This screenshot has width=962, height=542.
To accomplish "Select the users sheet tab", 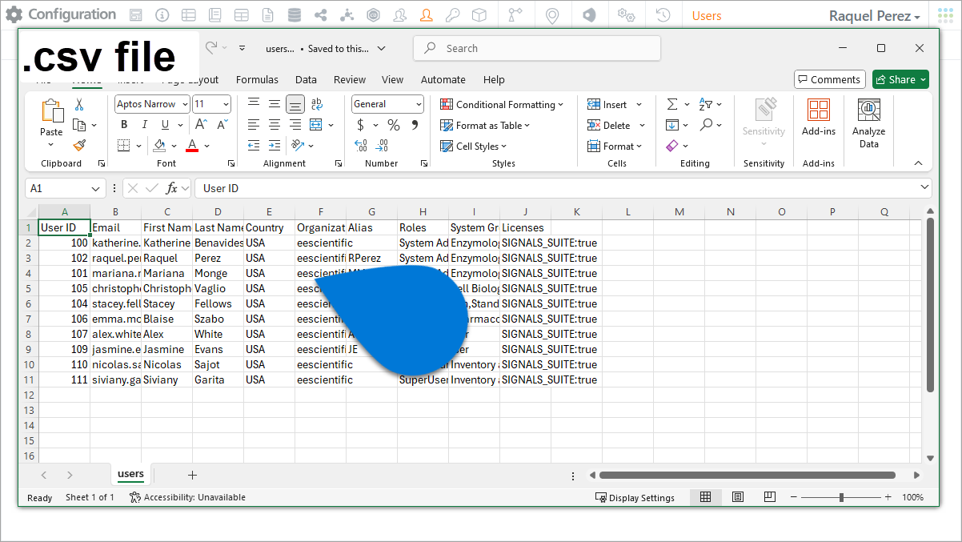I will click(x=130, y=474).
